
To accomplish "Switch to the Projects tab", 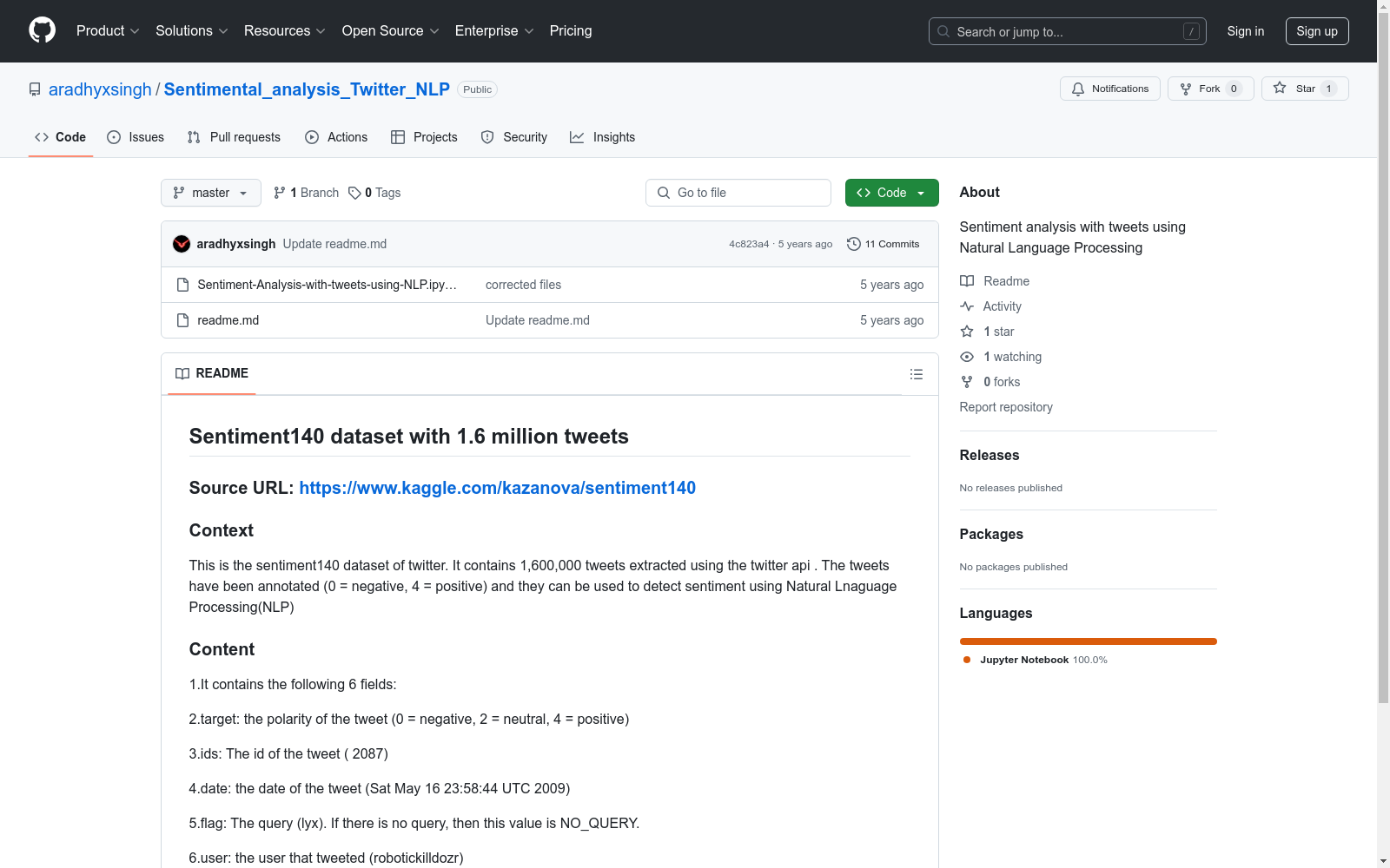I will (x=424, y=137).
